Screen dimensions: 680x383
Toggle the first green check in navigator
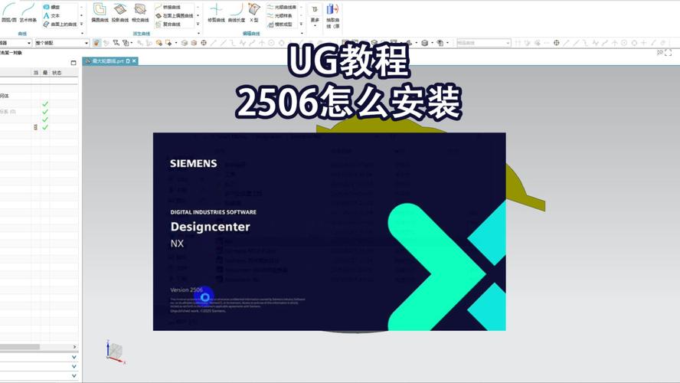pos(45,104)
